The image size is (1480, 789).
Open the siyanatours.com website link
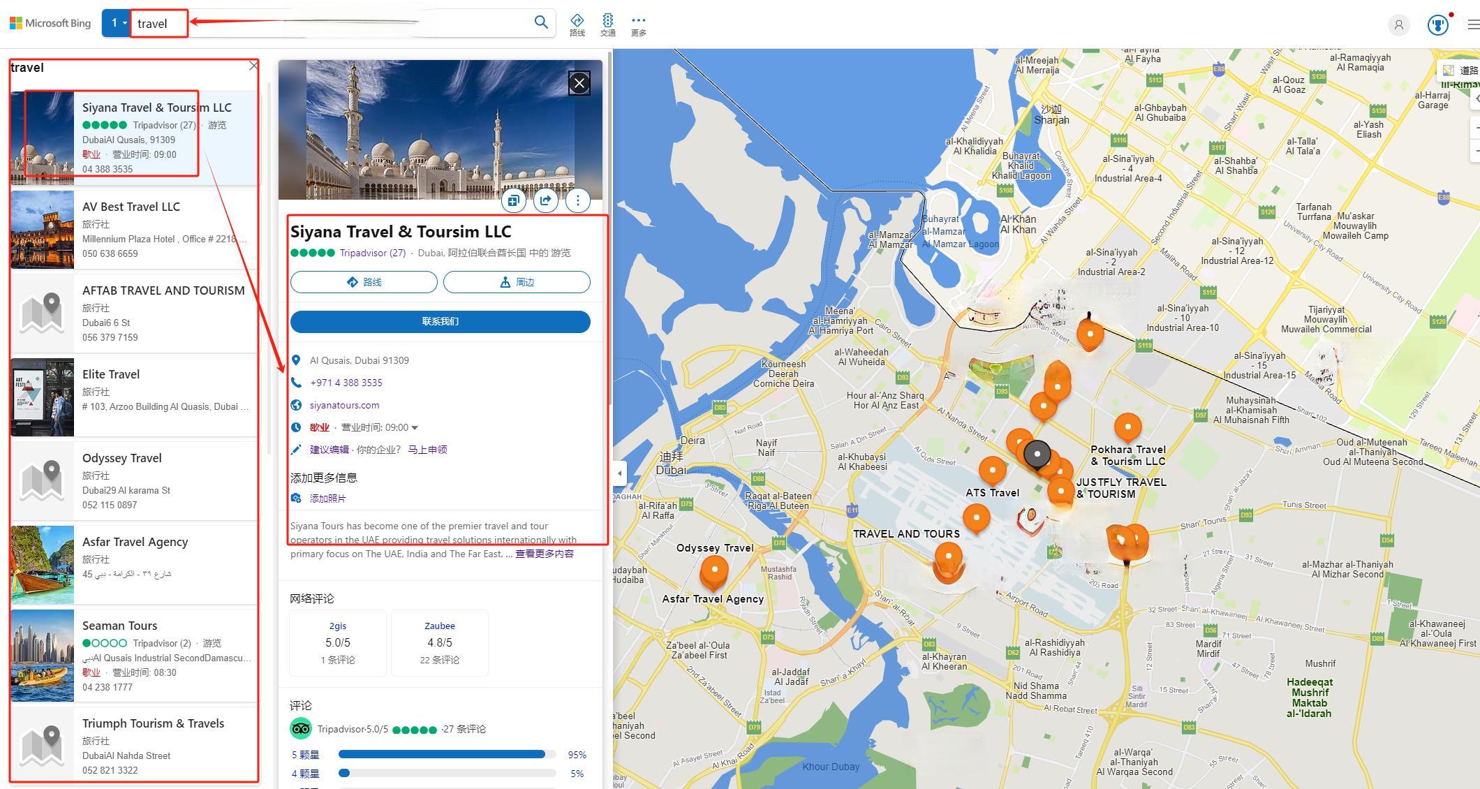click(x=344, y=405)
